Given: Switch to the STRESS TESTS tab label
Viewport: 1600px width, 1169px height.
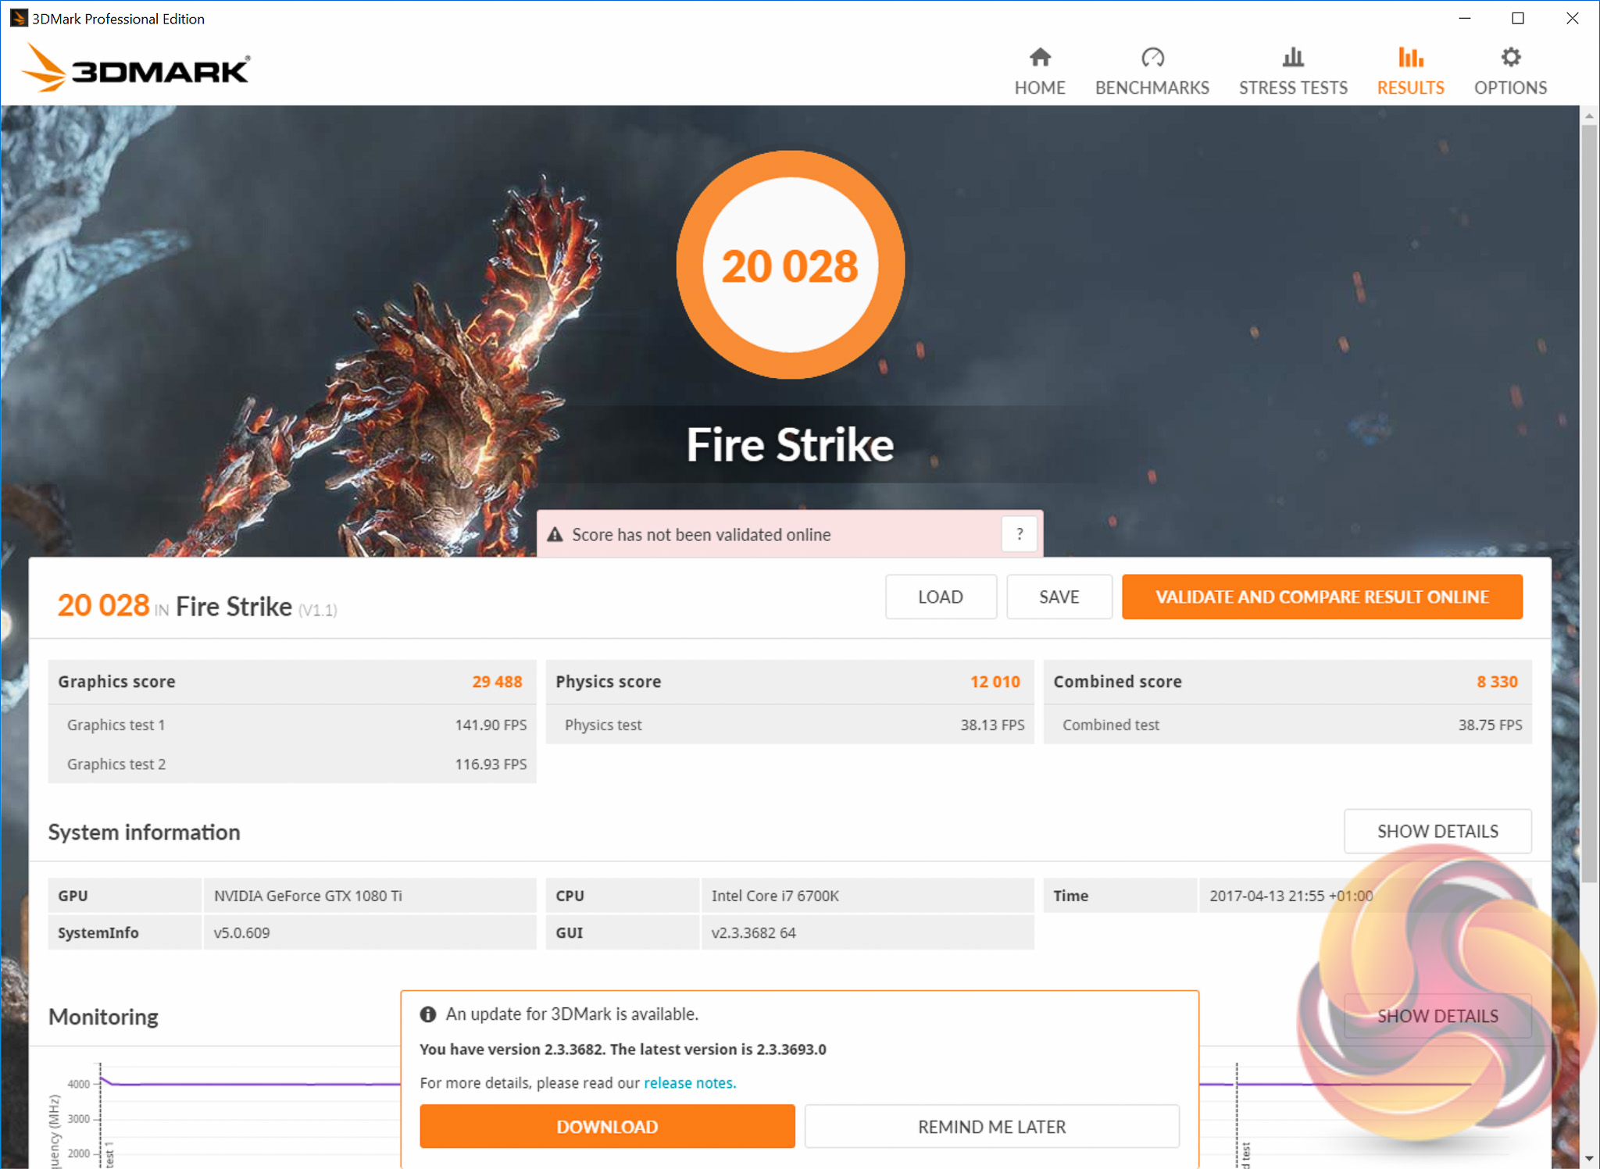Looking at the screenshot, I should click(x=1293, y=87).
